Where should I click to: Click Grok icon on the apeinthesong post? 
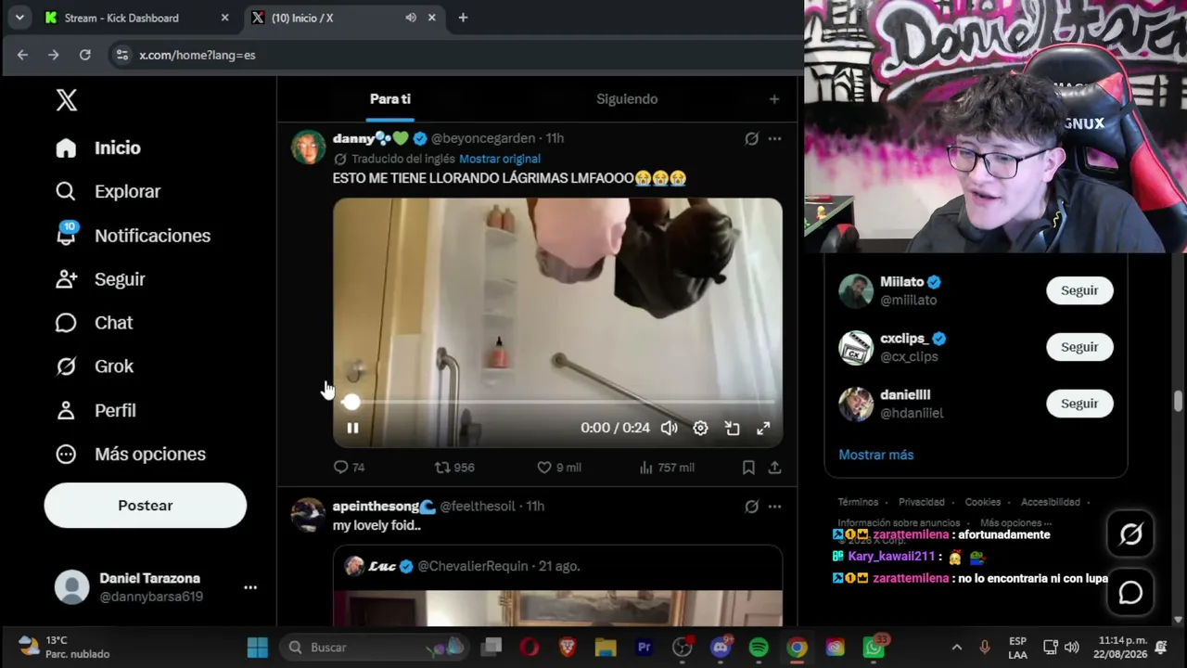coord(752,507)
